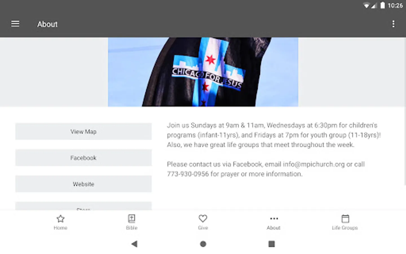Go back with Android back triangle
406x254 pixels.
pos(134,244)
